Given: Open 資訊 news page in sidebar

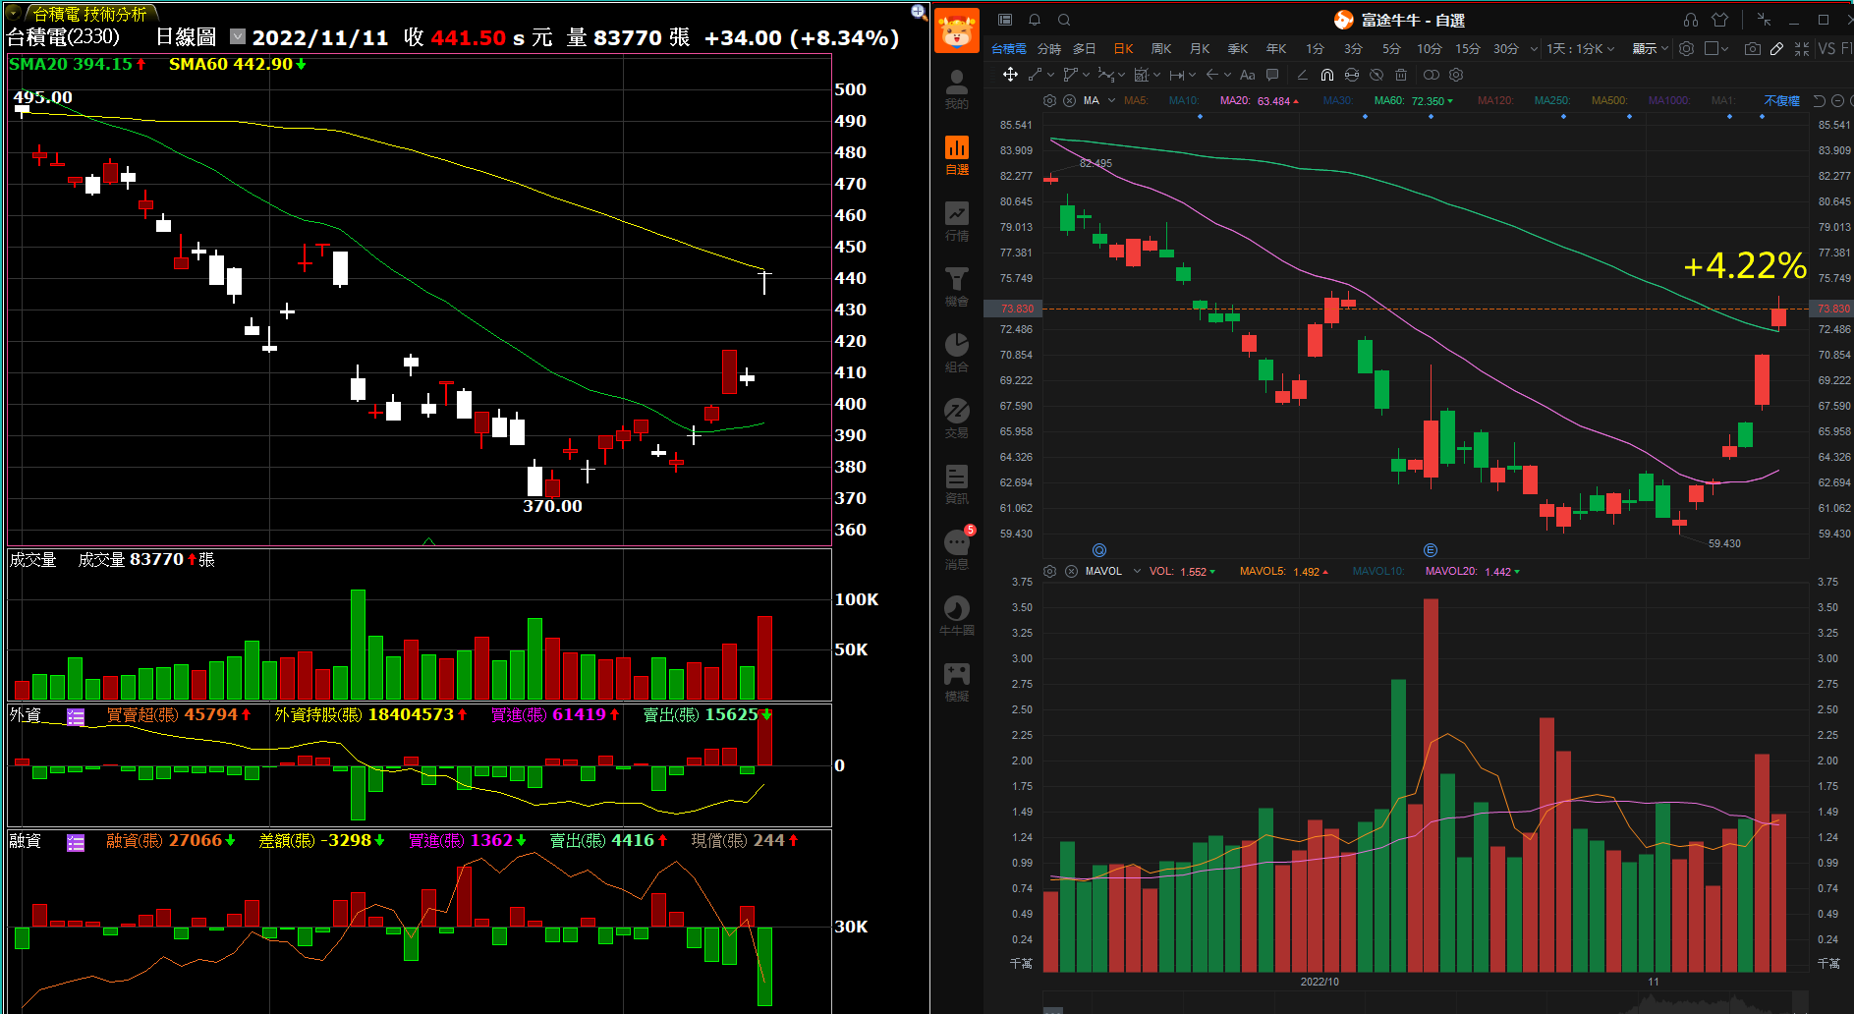Looking at the screenshot, I should (x=957, y=484).
